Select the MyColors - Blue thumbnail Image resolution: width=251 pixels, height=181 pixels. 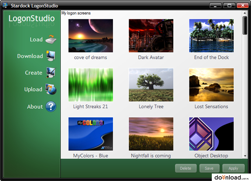click(x=91, y=134)
